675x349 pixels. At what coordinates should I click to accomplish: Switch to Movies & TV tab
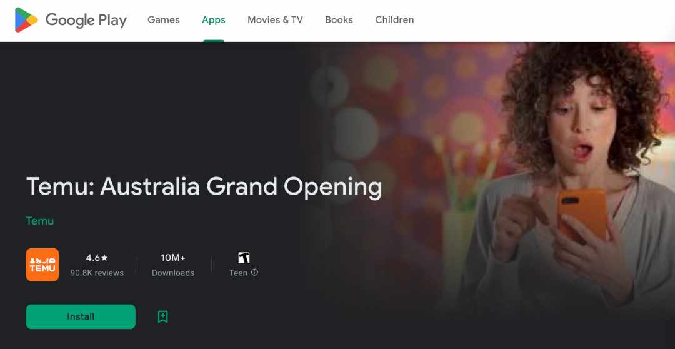coord(275,20)
